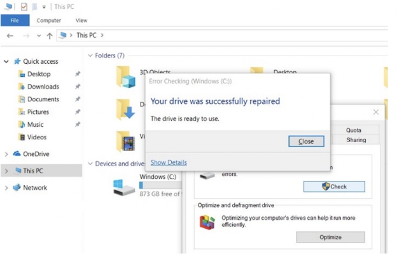Select Pictures in the navigation pane
This screenshot has width=397, height=256.
tap(38, 112)
